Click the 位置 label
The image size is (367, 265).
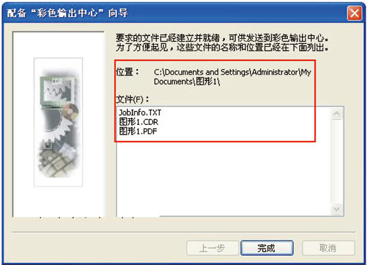point(128,72)
